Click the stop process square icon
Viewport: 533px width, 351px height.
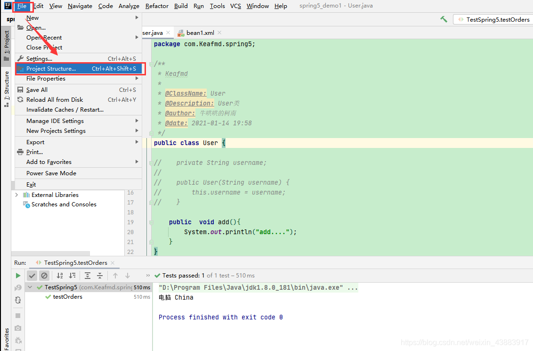point(18,316)
